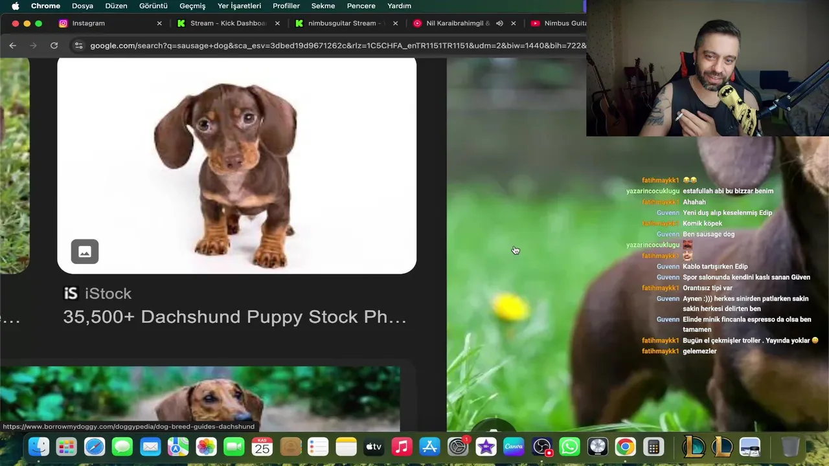
Task: Open the Sekme menu
Action: pos(323,6)
